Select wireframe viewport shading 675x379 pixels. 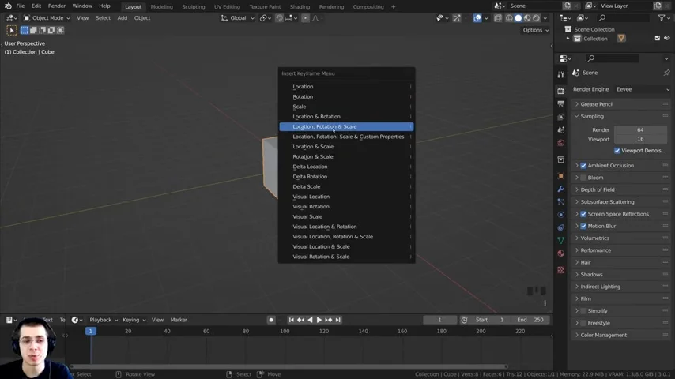point(509,18)
